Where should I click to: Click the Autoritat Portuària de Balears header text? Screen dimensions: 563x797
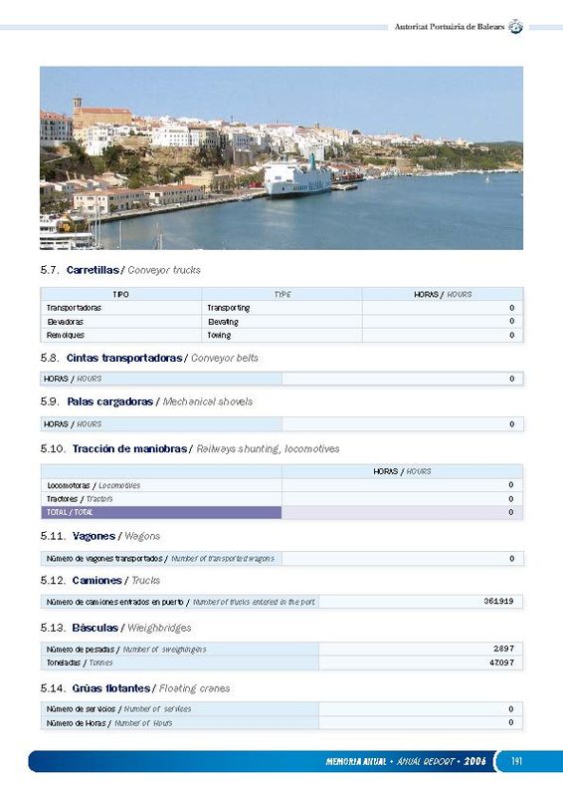click(450, 27)
